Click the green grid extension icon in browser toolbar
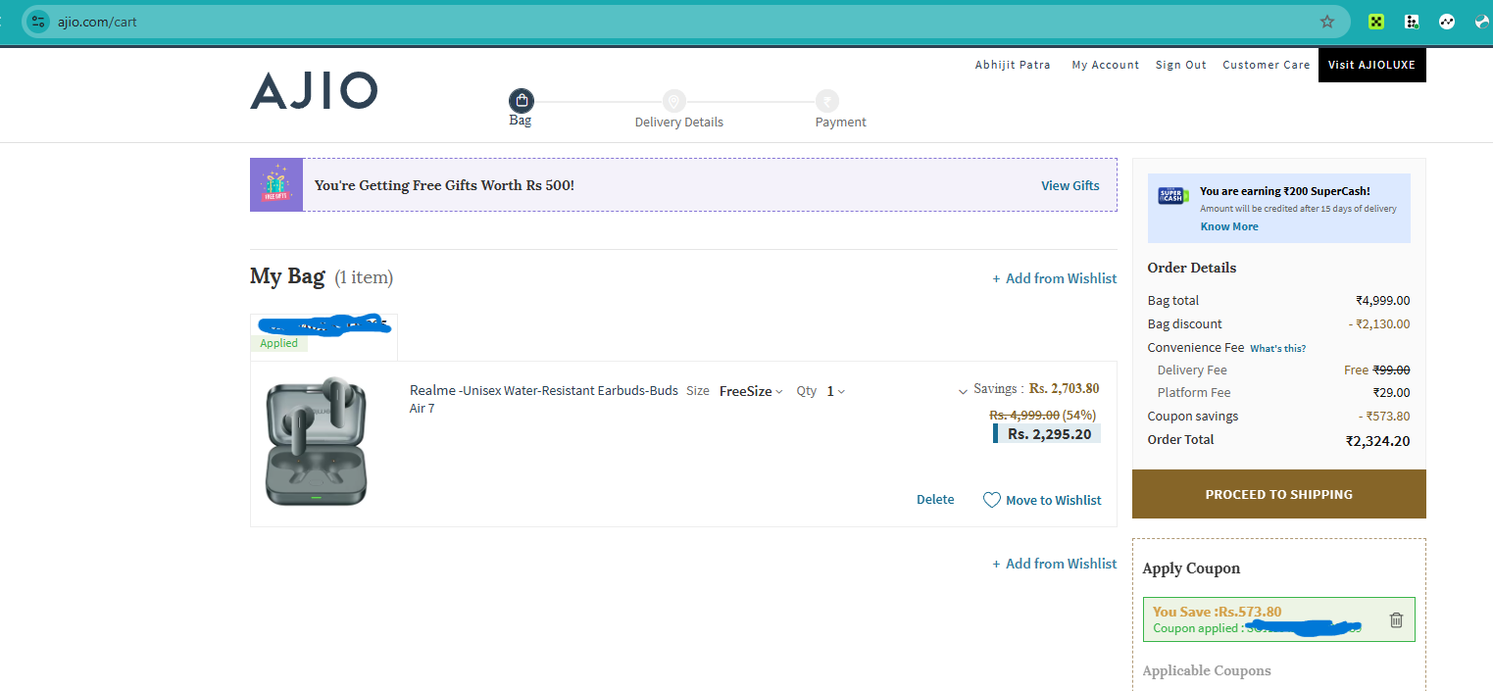 pos(1375,21)
